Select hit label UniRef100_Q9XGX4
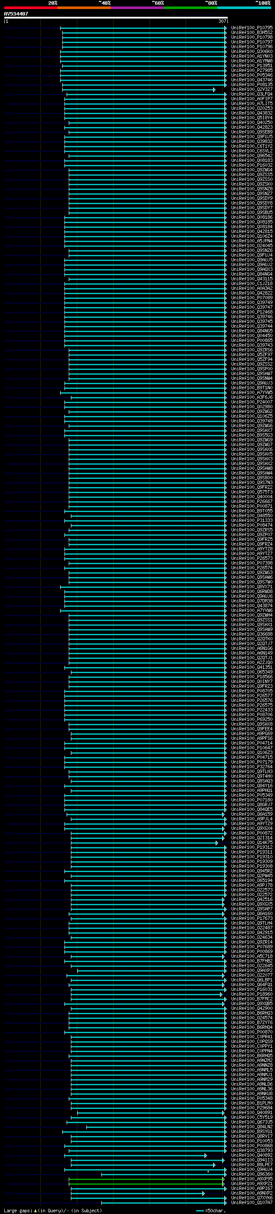Image resolution: width=275 pixels, height=1214 pixels. (251, 828)
